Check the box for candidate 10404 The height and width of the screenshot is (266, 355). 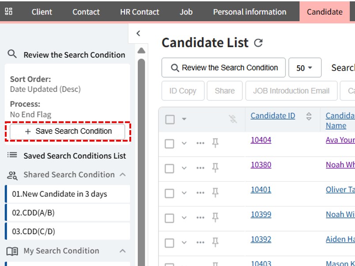(170, 143)
